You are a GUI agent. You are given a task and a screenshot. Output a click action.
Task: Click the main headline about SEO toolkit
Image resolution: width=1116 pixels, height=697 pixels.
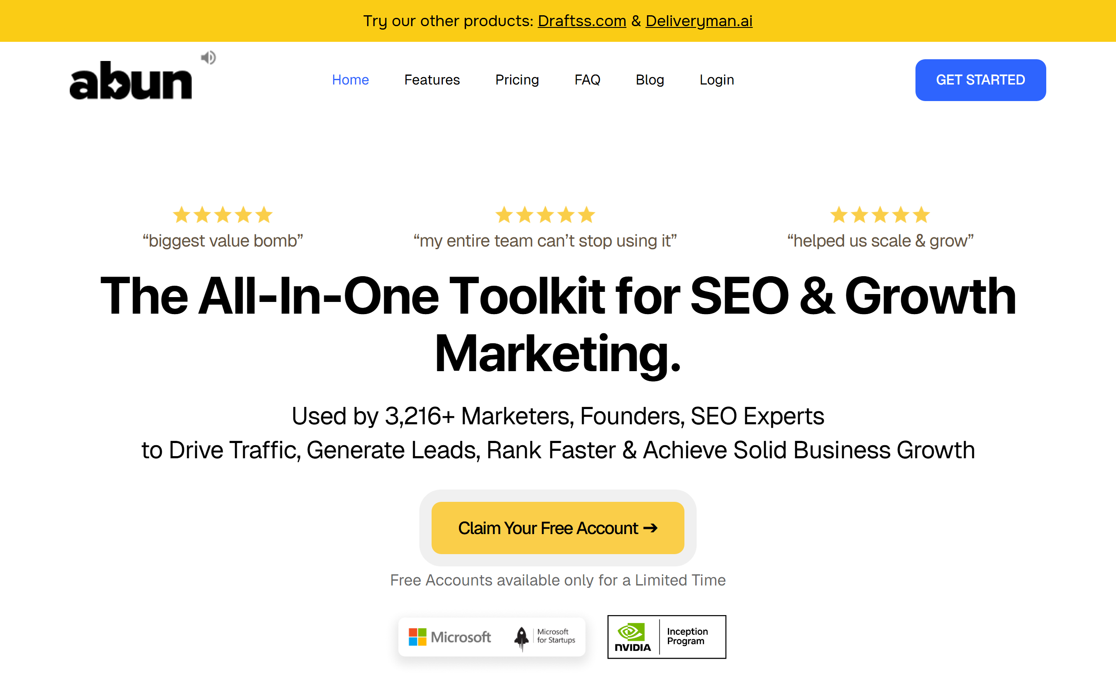(x=558, y=324)
